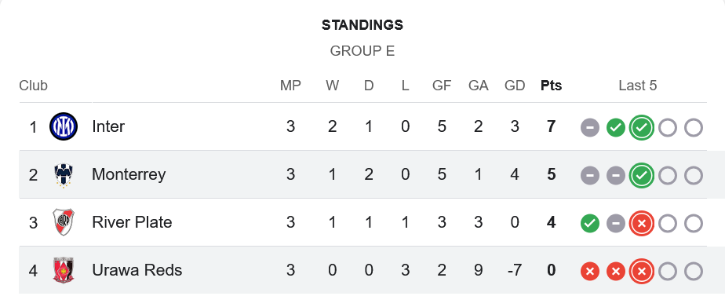Viewport: 725px width, 307px height.
Task: Click River Plate's grey draw icon
Action: (x=615, y=223)
